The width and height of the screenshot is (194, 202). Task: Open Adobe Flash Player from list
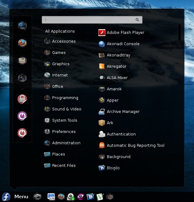pyautogui.click(x=125, y=33)
